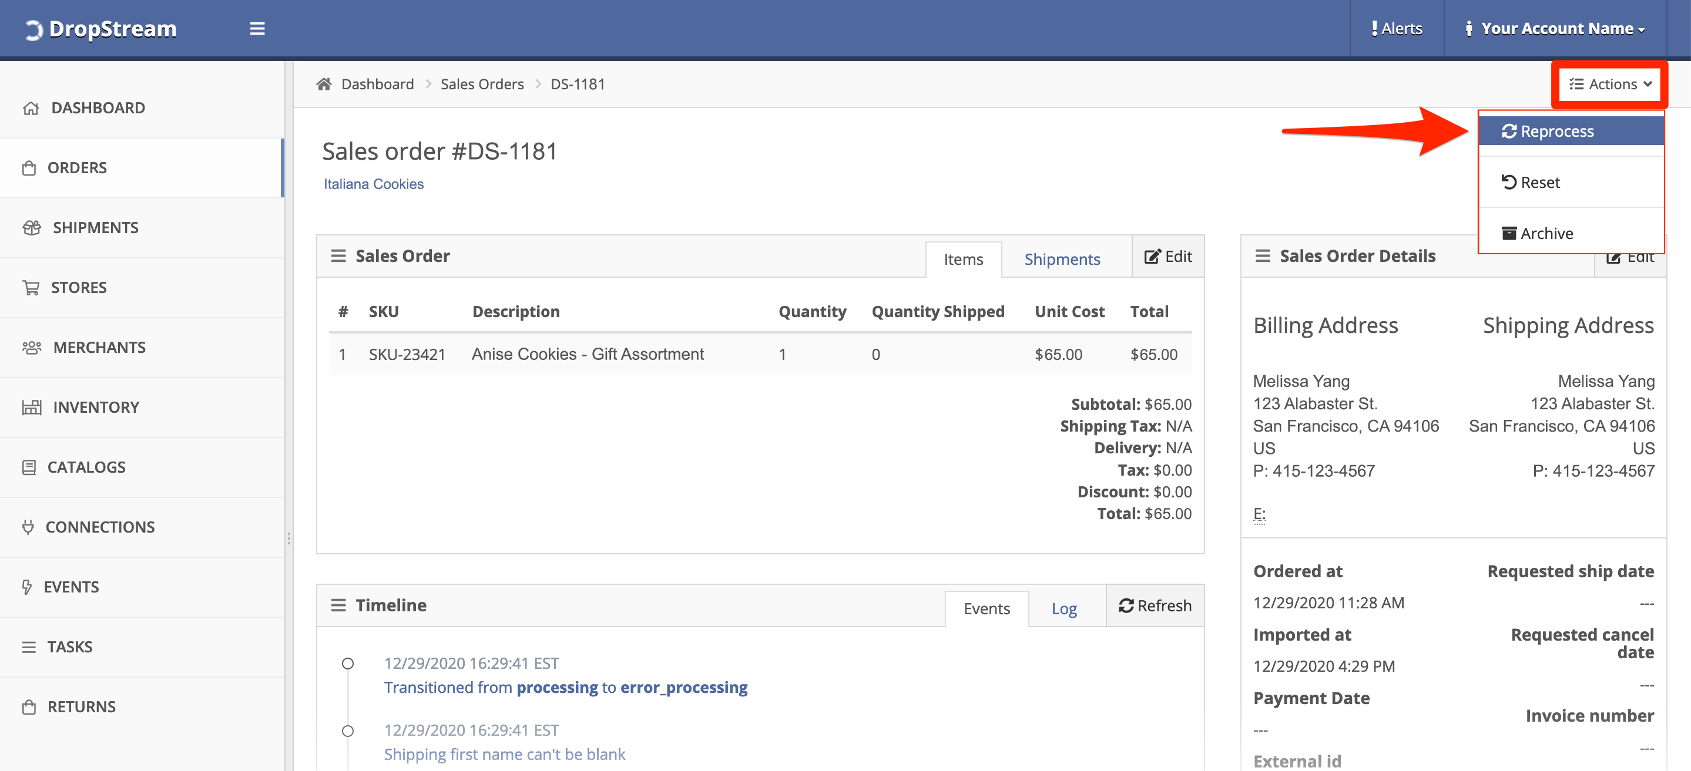
Task: Click Edit on Sales Order panel
Action: tap(1168, 257)
